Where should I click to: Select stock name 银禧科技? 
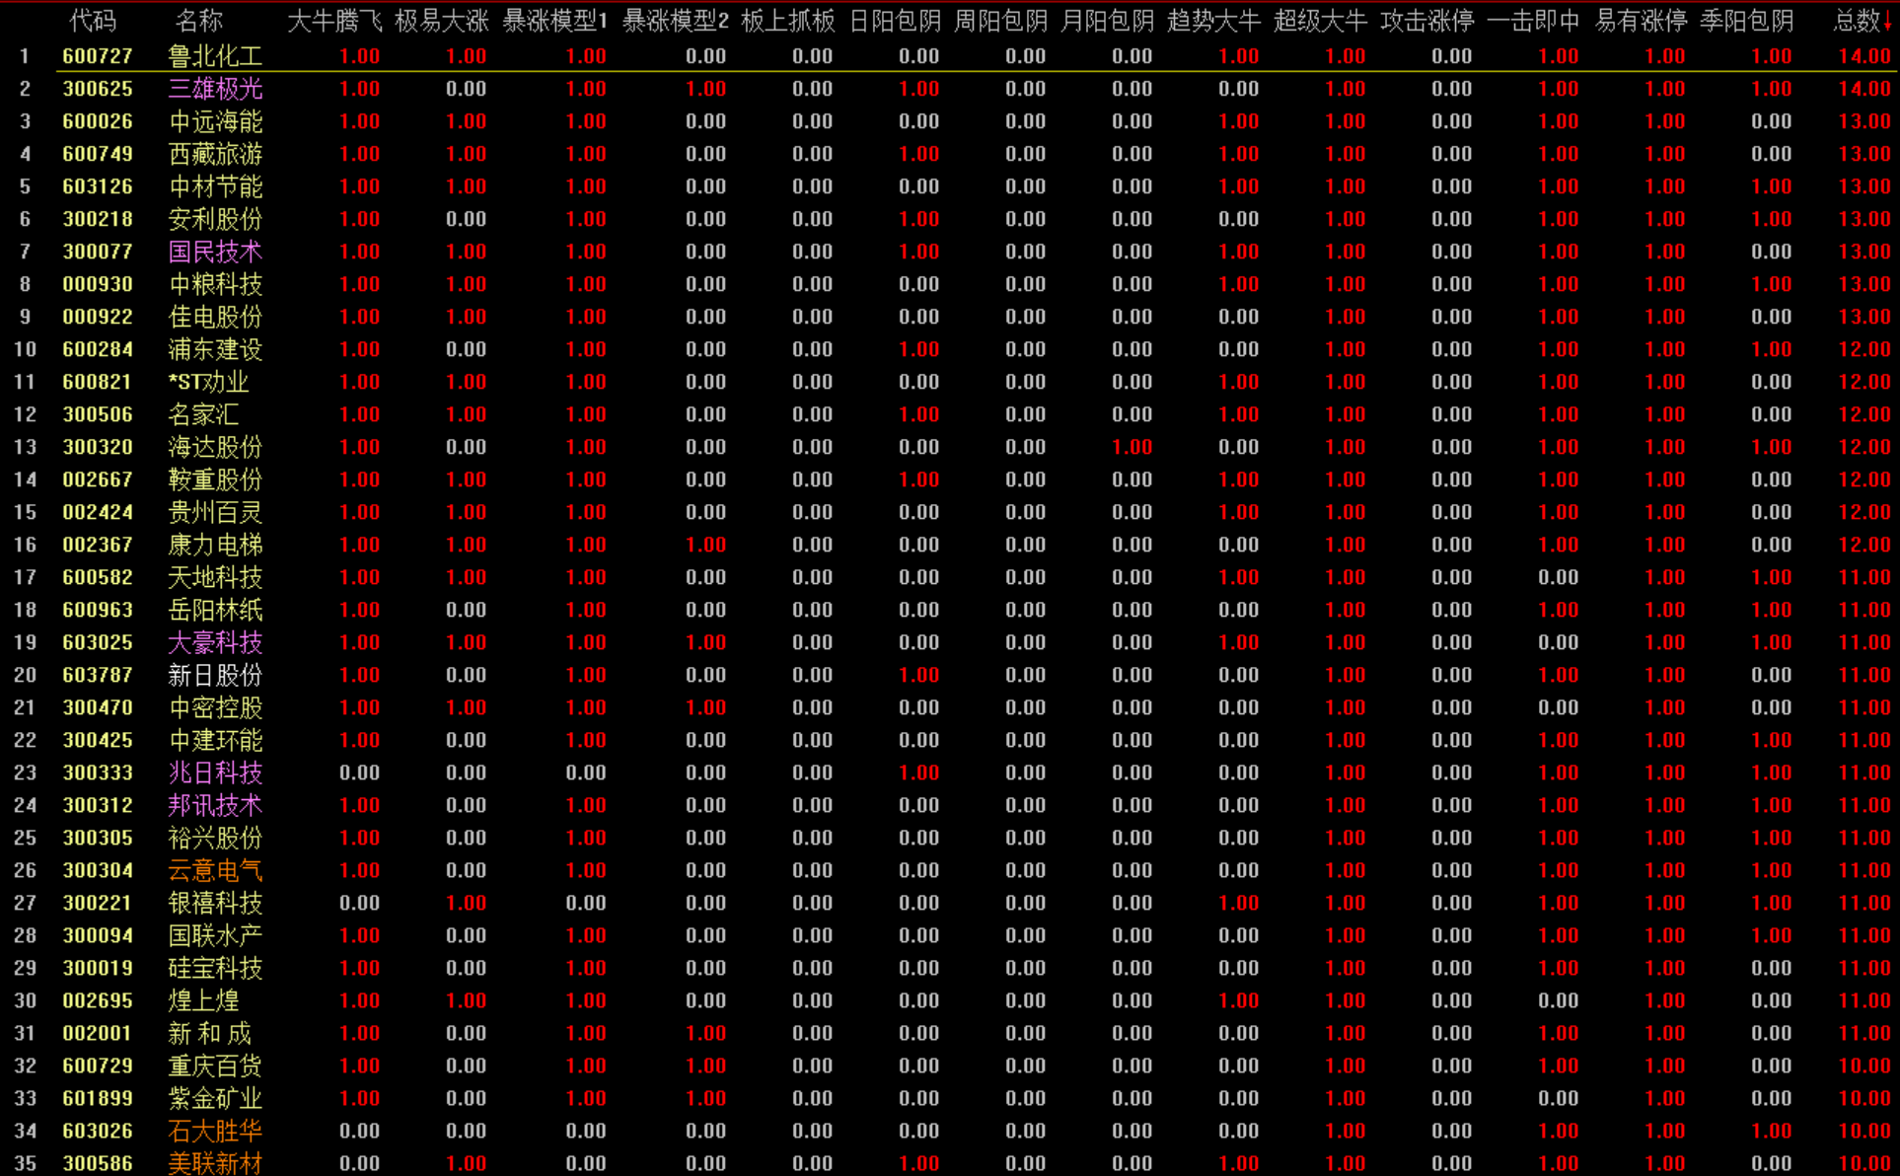[215, 903]
